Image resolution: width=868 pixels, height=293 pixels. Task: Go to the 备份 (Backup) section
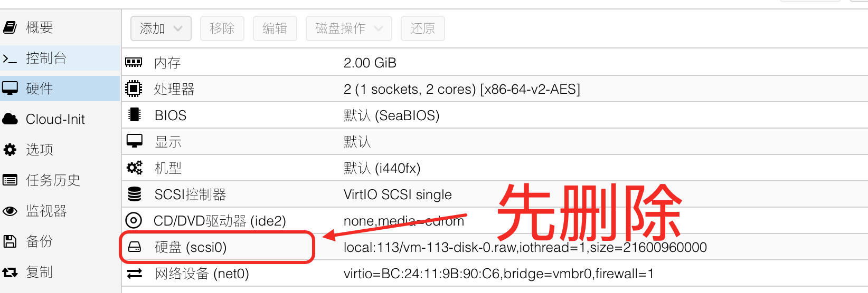pos(39,241)
